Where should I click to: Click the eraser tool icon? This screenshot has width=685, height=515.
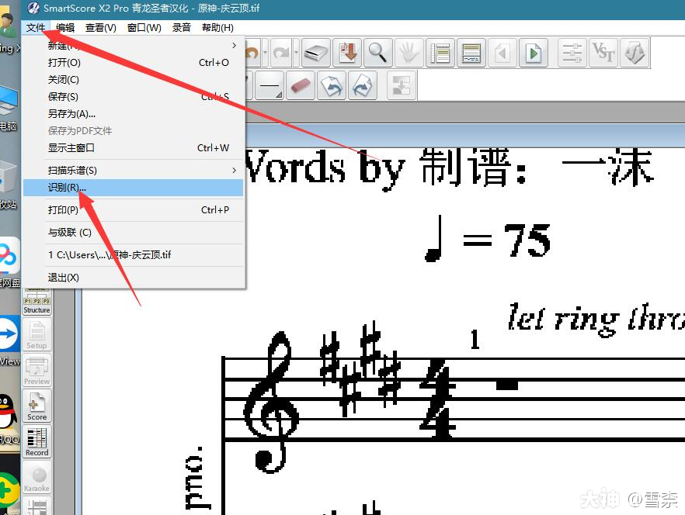click(x=301, y=85)
